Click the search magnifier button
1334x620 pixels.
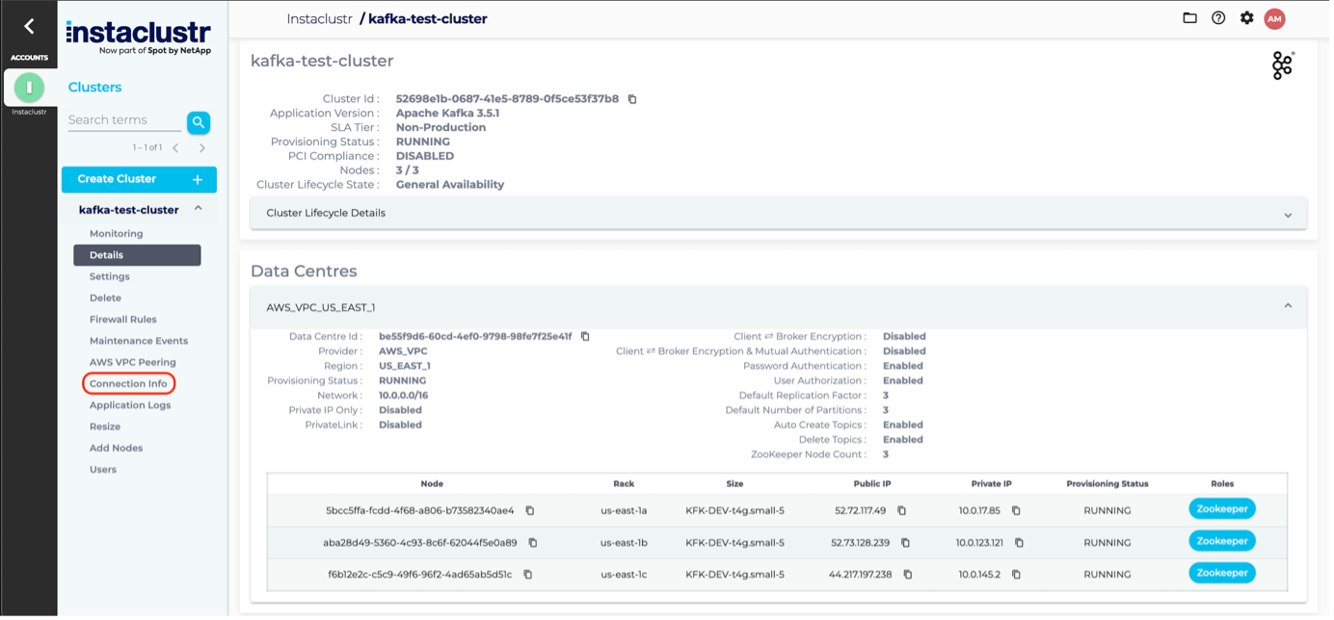coord(199,122)
